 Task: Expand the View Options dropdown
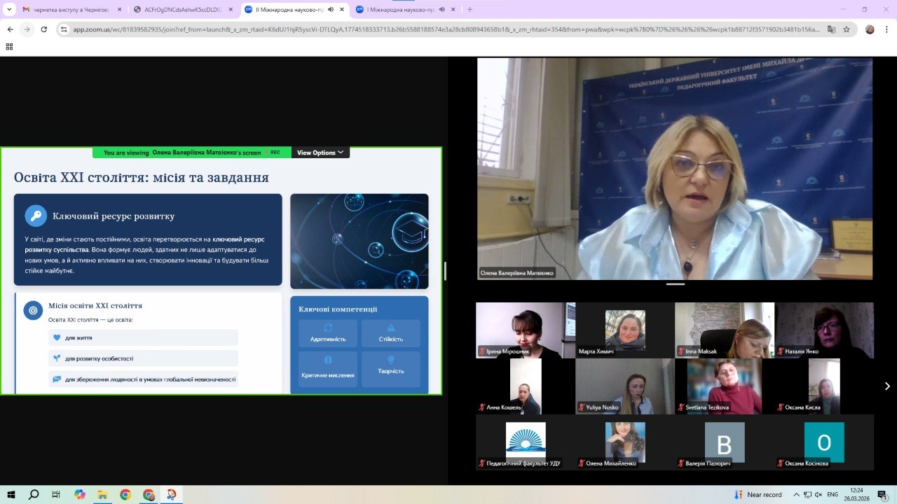coord(320,153)
